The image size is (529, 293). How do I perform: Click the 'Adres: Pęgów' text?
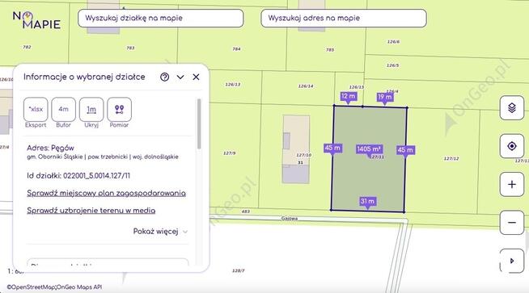(x=50, y=148)
